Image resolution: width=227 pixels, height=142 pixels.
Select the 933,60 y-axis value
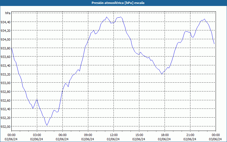5,57
